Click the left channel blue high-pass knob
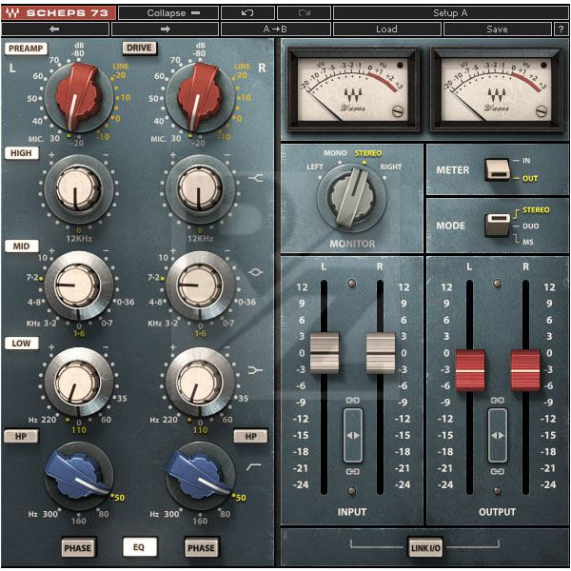 point(78,477)
